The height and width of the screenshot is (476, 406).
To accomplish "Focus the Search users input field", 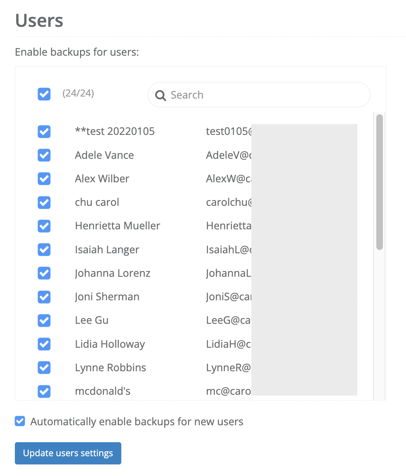I will tap(259, 95).
